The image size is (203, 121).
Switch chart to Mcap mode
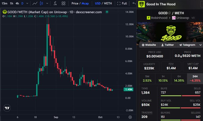[85, 4]
